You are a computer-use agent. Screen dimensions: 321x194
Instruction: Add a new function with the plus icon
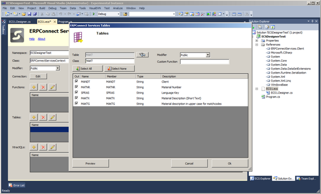pyautogui.click(x=34, y=87)
